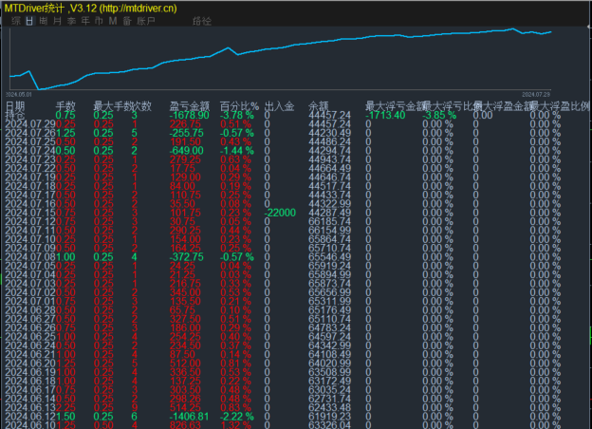Select the 2024.06.12 date row
The image size is (592, 429).
tap(30, 417)
